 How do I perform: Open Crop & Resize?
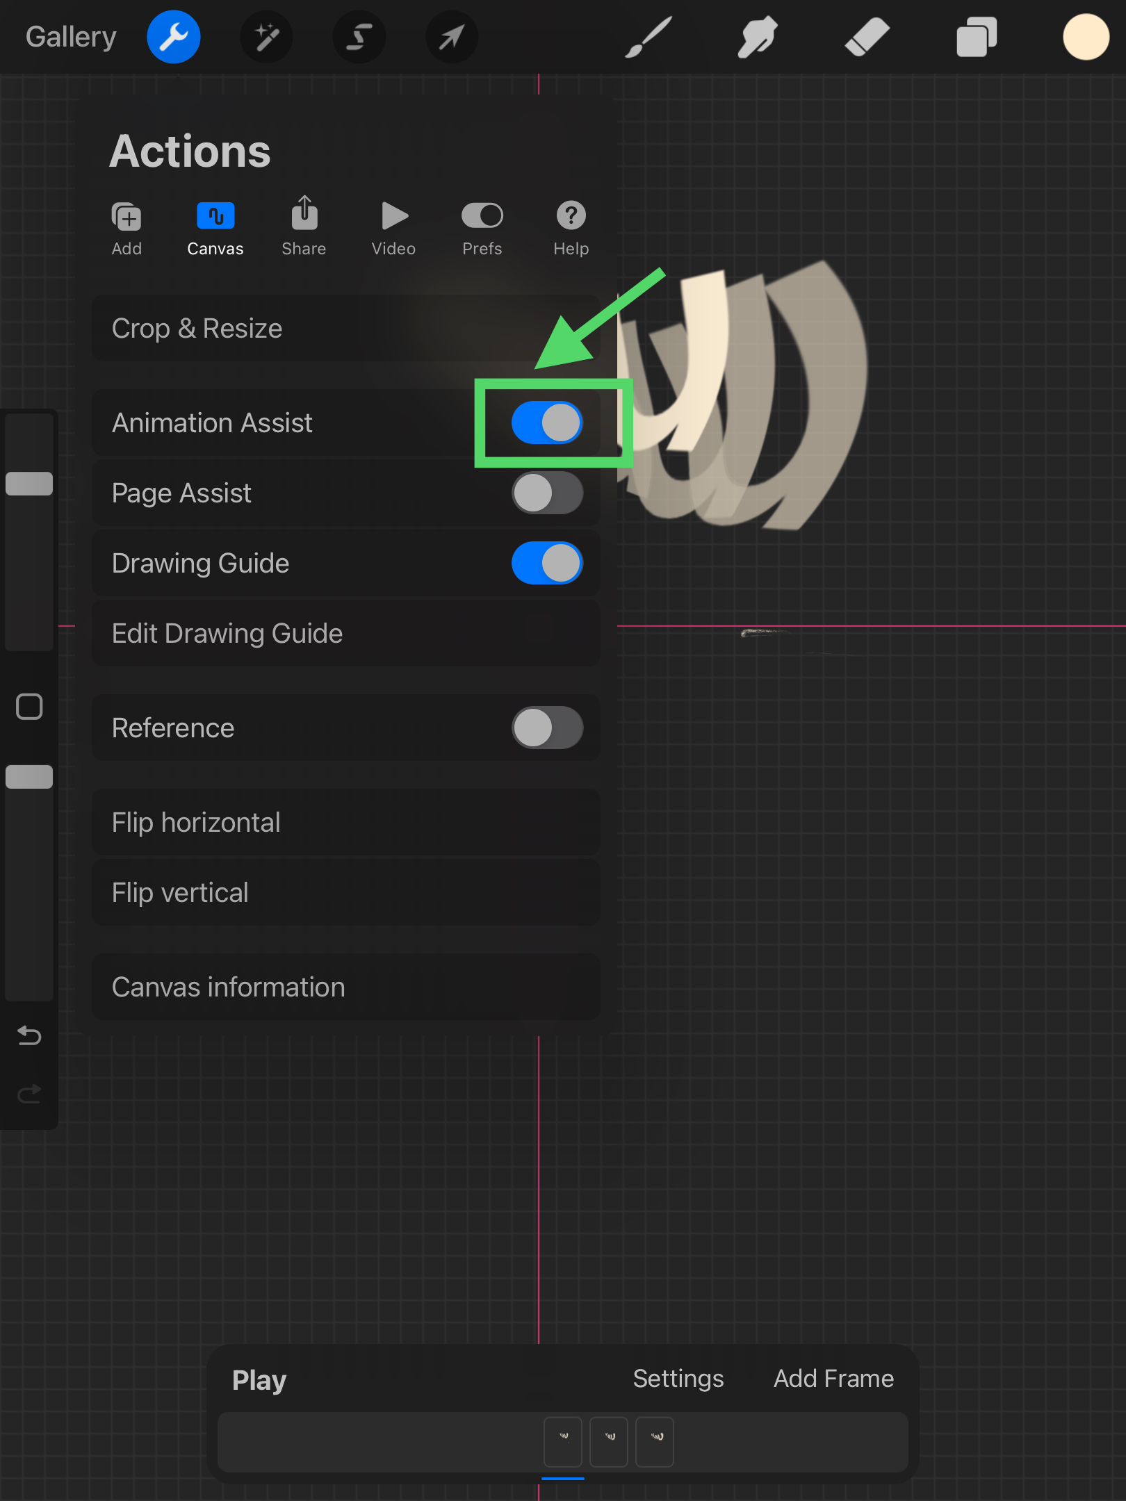pyautogui.click(x=345, y=328)
